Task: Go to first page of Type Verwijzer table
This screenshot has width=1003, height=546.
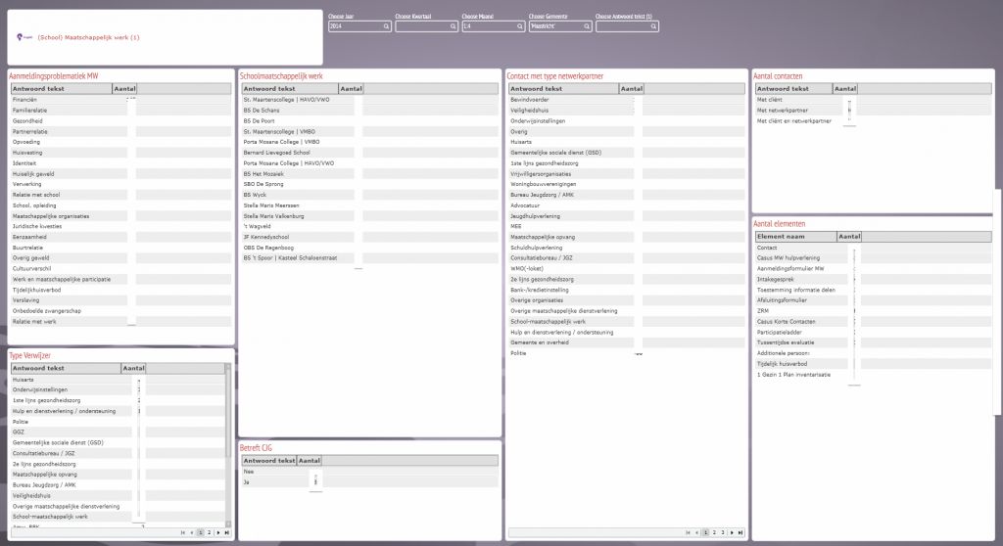Action: [x=182, y=532]
